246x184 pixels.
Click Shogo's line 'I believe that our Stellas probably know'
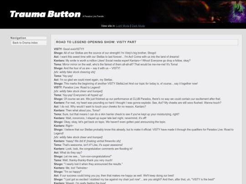tap(143, 131)
